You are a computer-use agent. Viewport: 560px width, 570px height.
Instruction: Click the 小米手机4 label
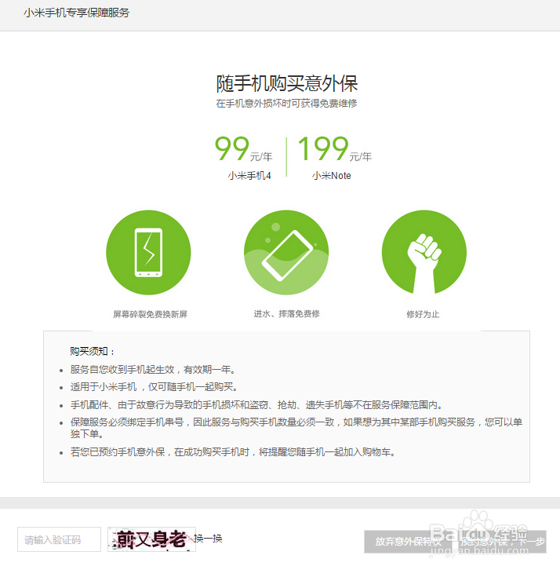tap(249, 176)
